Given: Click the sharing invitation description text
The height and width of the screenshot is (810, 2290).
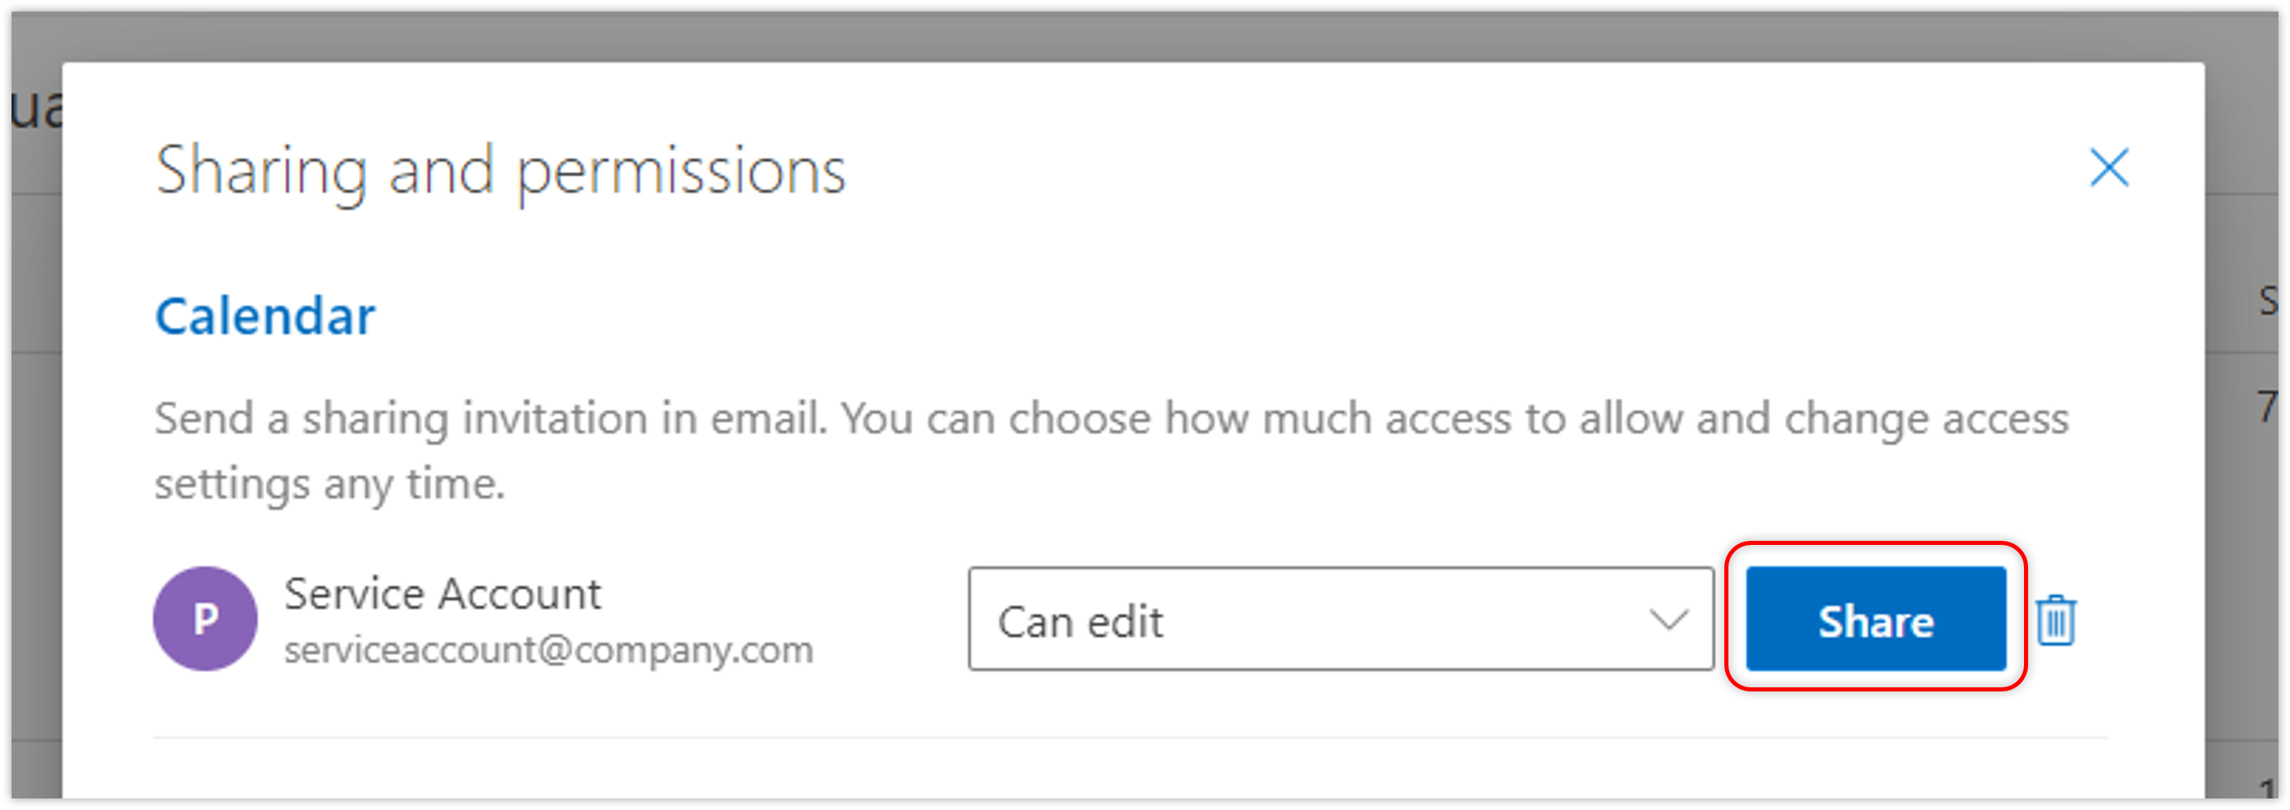Looking at the screenshot, I should (1111, 418).
